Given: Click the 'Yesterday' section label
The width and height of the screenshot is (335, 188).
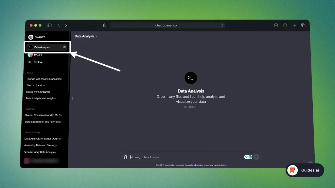Looking at the screenshot, I should pos(30,109).
